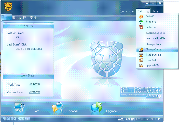Open NetSetting menu entry
Screen dimensions: 179x125
pyautogui.click(x=157, y=55)
